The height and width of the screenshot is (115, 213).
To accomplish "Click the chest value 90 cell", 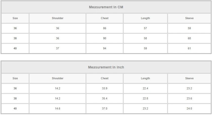I will point(104,38).
